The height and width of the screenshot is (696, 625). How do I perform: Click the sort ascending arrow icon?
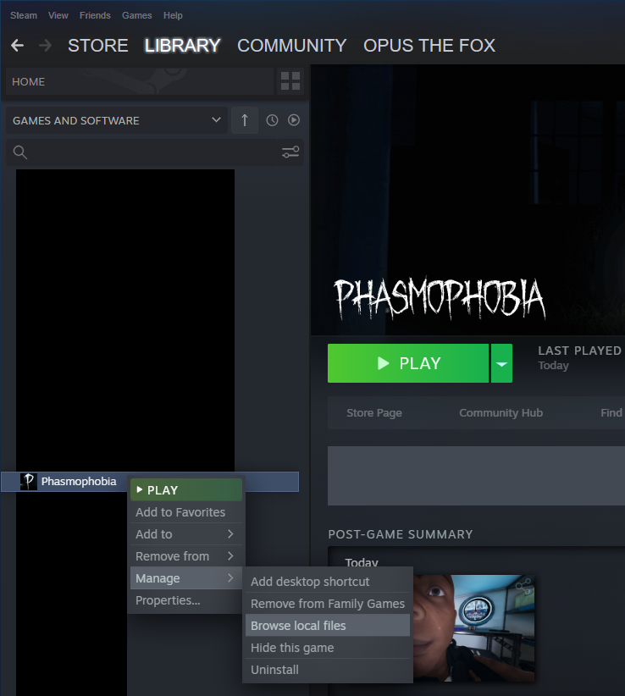[245, 120]
